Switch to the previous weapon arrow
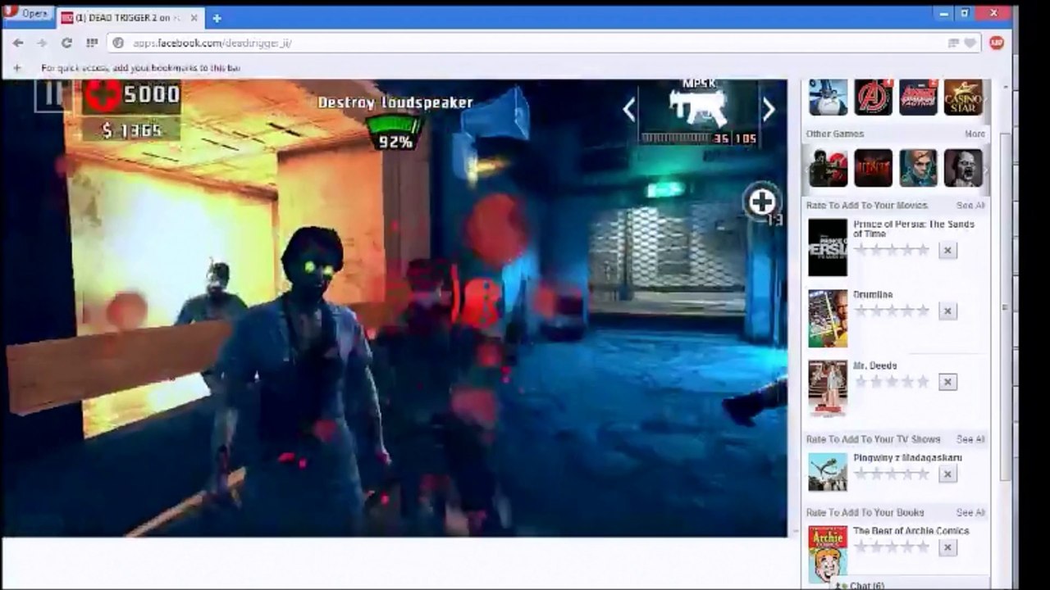 [x=629, y=110]
